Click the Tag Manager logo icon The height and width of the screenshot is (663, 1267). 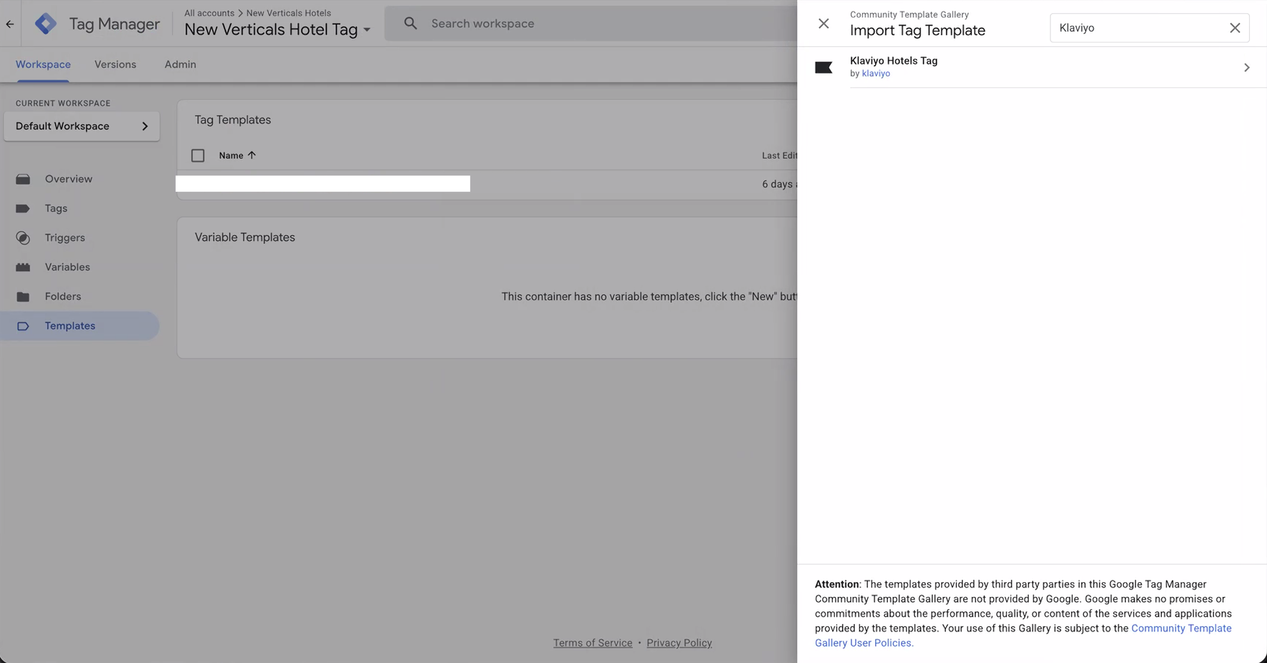coord(46,23)
